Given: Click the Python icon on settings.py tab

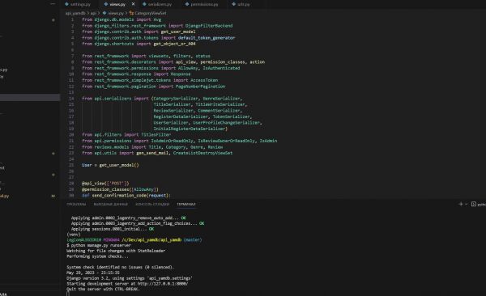Looking at the screenshot, I should click(x=66, y=4).
